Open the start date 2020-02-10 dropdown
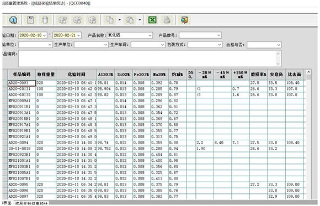The height and width of the screenshot is (206, 320). (x=45, y=35)
